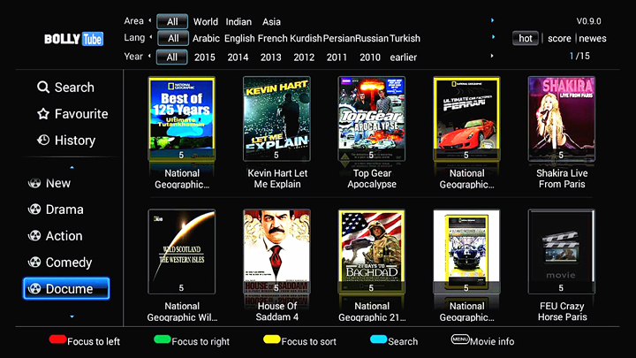636x358 pixels.
Task: Filter language to Persian
Action: coord(338,38)
